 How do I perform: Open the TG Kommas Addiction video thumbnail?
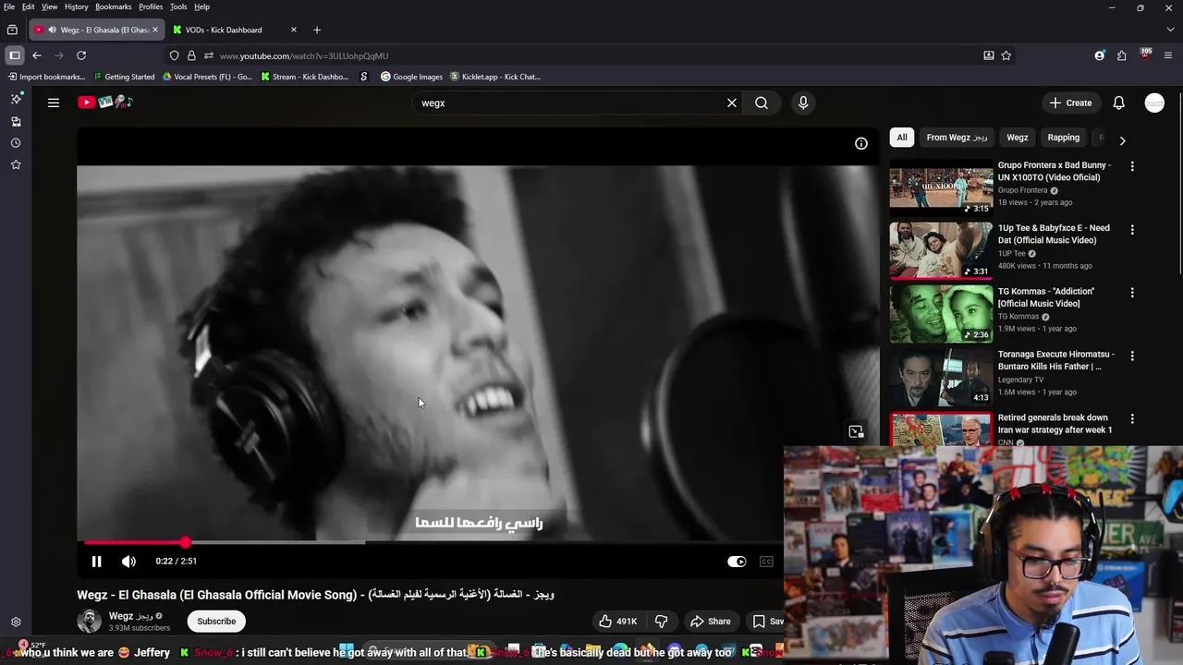pos(941,313)
